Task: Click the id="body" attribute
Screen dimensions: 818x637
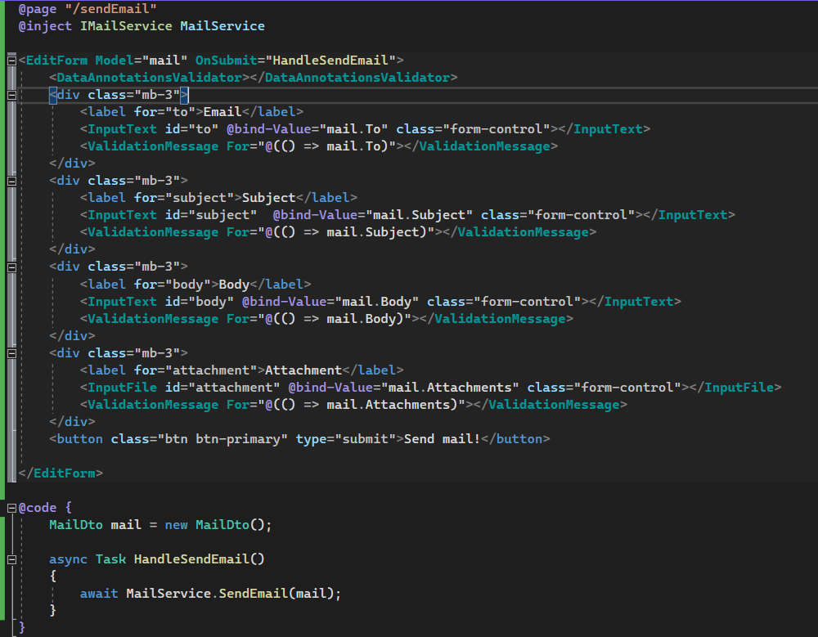Action: click(x=200, y=302)
